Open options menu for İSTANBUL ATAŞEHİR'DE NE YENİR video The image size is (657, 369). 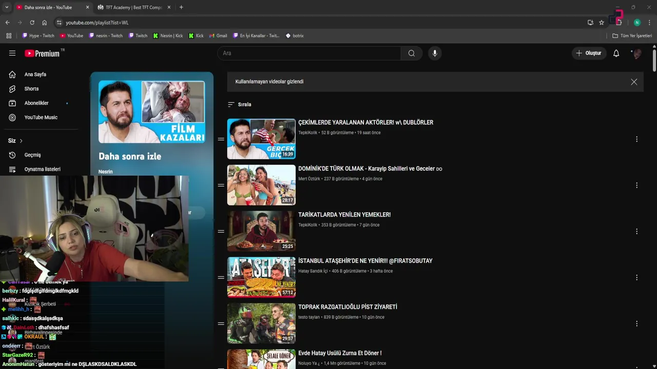[636, 278]
